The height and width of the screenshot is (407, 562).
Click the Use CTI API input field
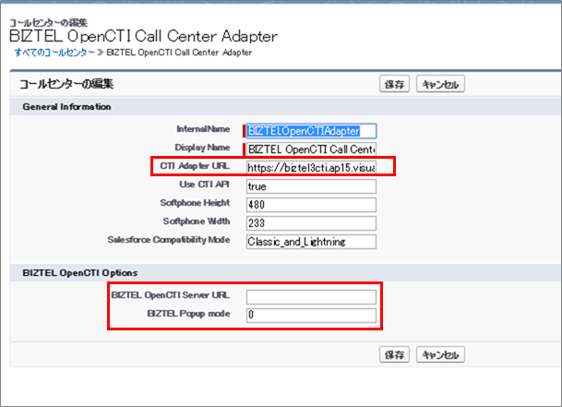pos(311,186)
